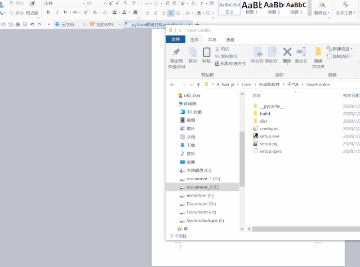This screenshot has width=360, height=267.
Task: Switch to 共享 tab in Explorer
Action: click(212, 39)
